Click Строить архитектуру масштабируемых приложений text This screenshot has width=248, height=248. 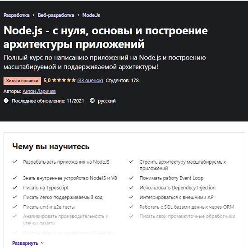point(183,165)
